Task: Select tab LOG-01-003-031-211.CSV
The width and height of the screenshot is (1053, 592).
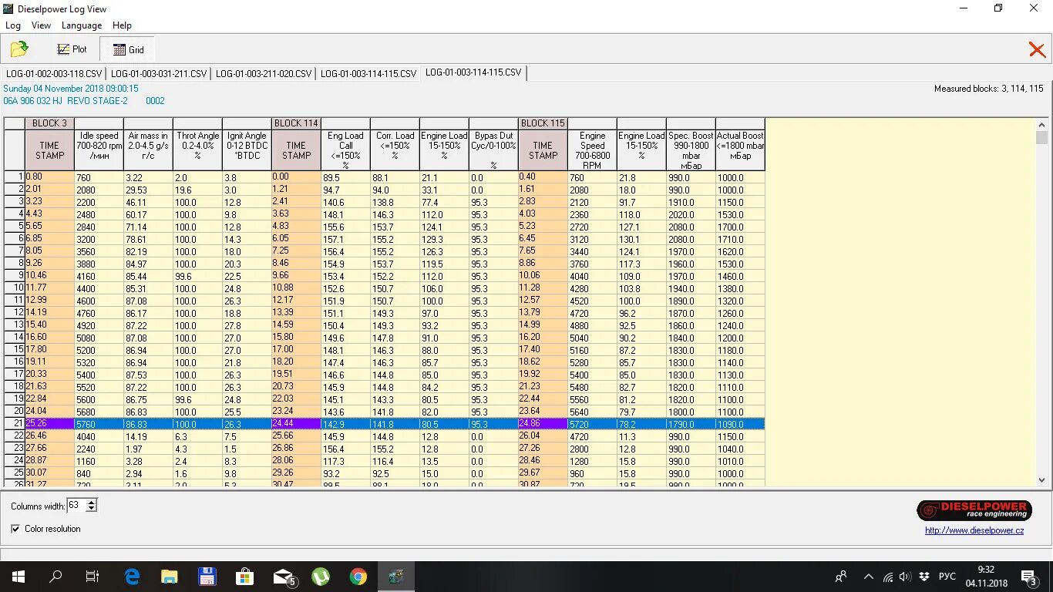Action: [x=159, y=73]
